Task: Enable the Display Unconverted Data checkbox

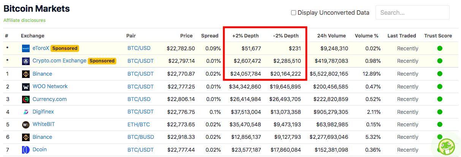Action: pyautogui.click(x=293, y=13)
